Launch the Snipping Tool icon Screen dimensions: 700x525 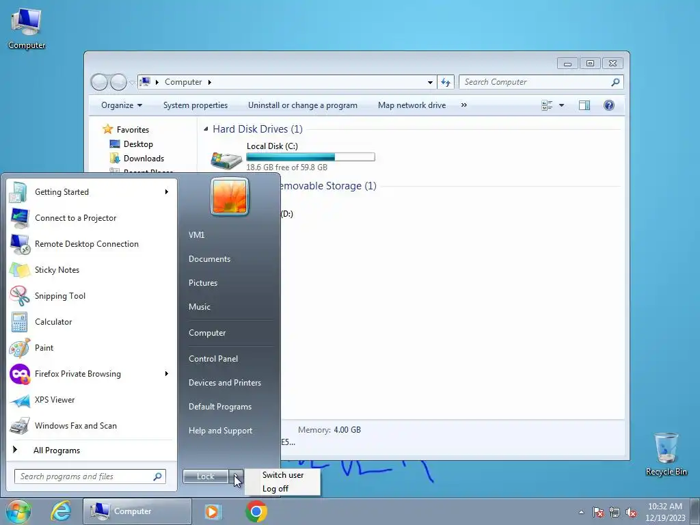point(18,295)
